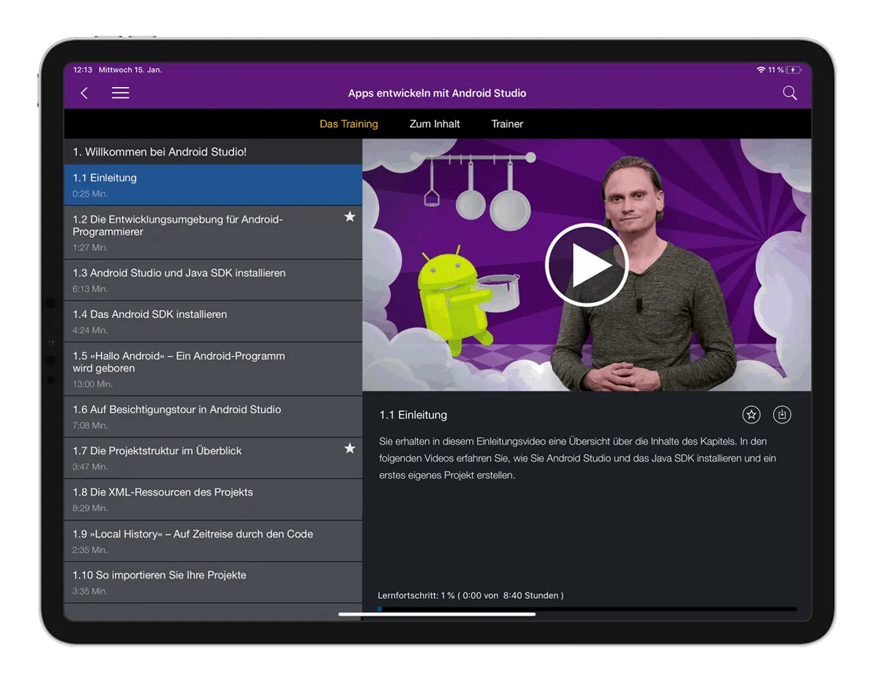Click the 12:13 clock in the status bar

click(83, 69)
